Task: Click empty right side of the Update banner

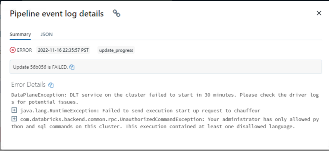Action: click(231, 67)
